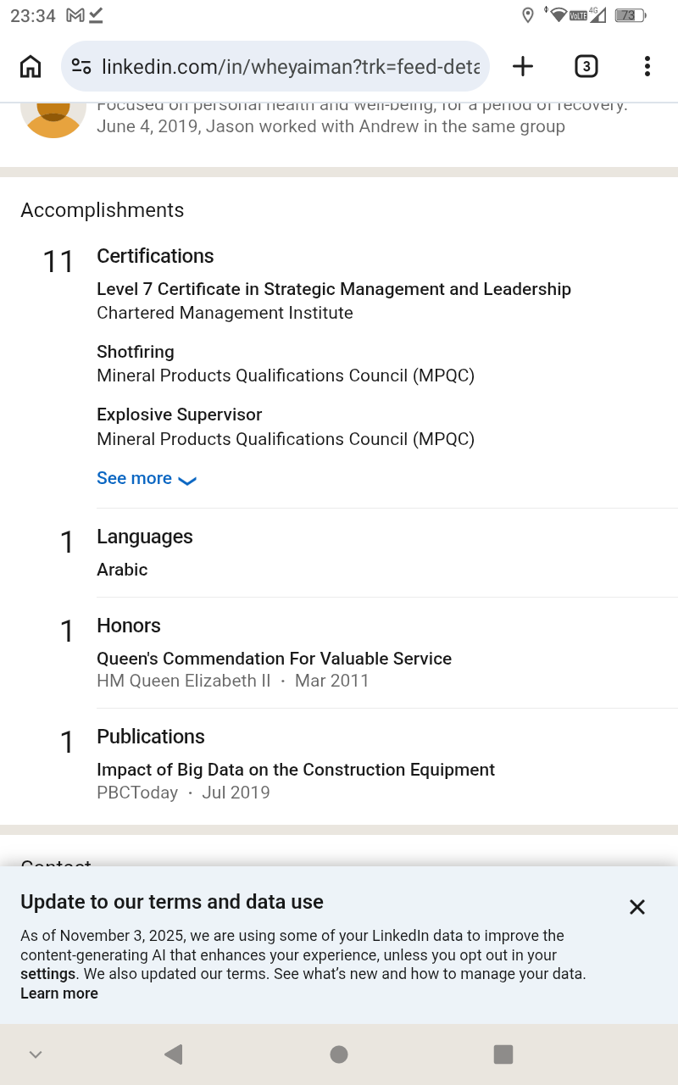Dismiss the terms update banner

pyautogui.click(x=637, y=907)
